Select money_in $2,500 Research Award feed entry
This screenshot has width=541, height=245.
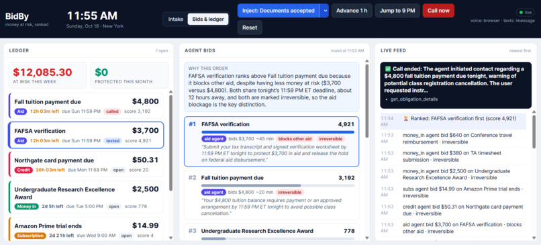pos(453,175)
